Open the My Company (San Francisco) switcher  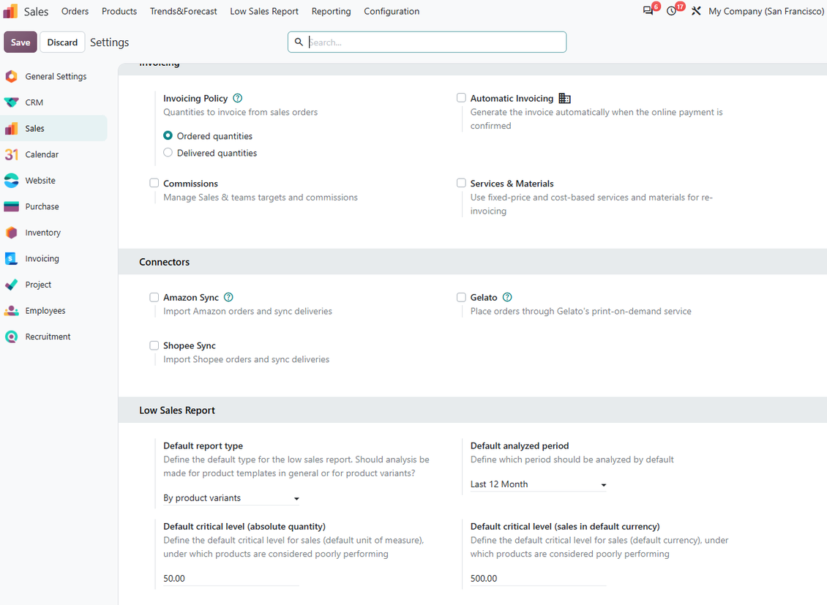click(766, 11)
